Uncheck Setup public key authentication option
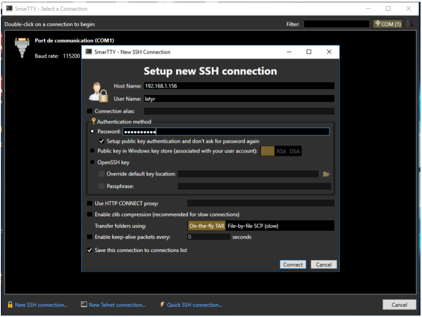 pos(102,141)
